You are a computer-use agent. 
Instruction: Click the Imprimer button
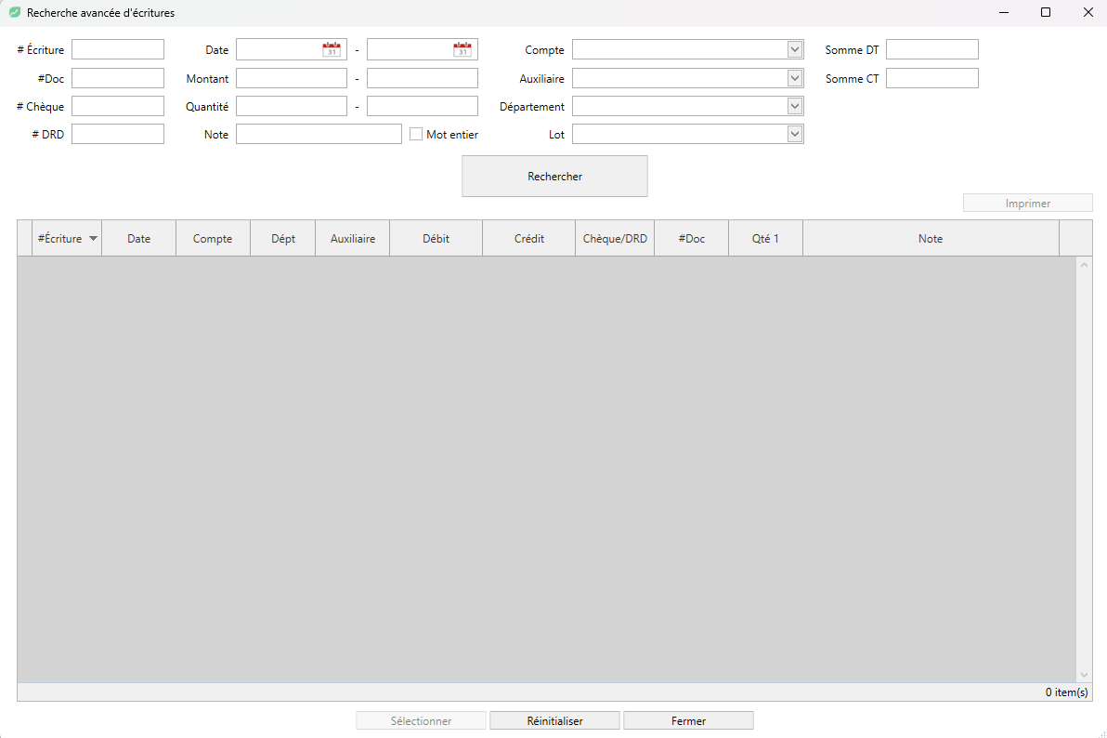1028,203
